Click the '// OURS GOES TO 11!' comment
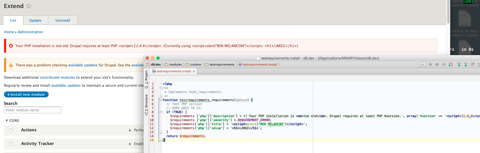 tap(184, 108)
